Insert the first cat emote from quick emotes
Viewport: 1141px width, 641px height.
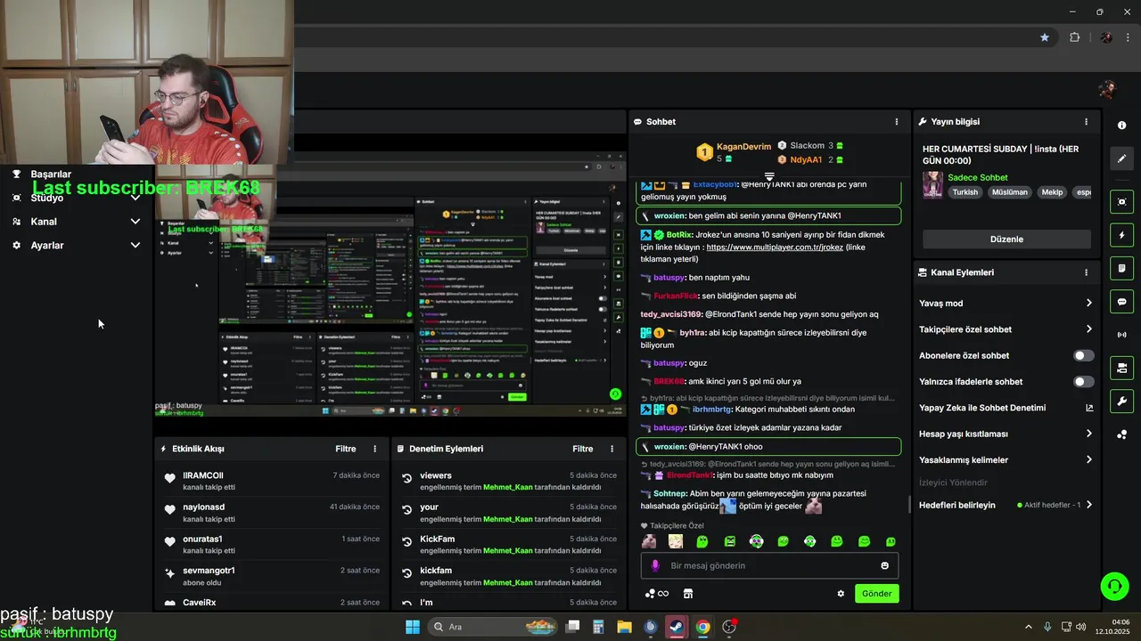[649, 541]
